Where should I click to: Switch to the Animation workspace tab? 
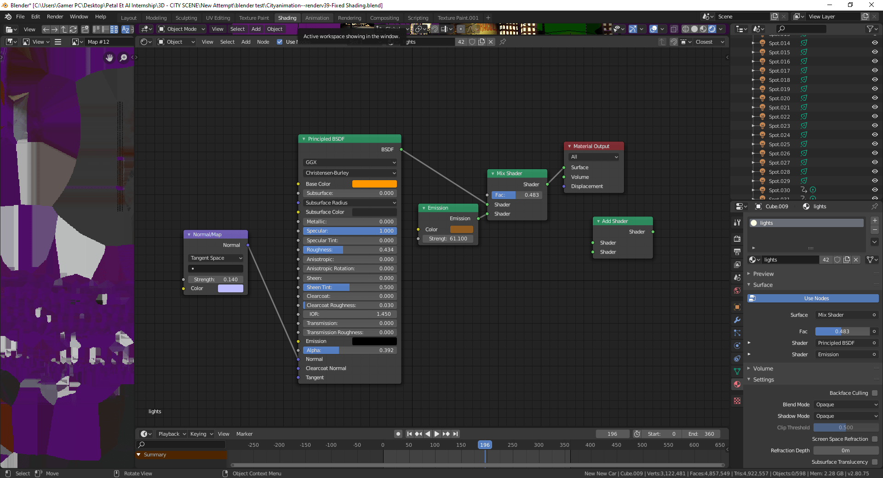coord(317,17)
